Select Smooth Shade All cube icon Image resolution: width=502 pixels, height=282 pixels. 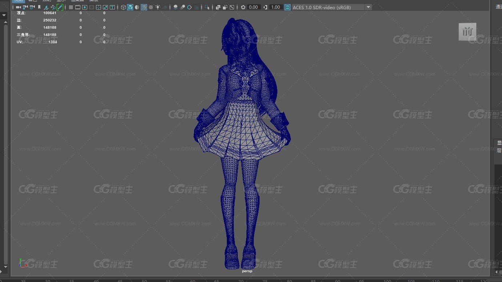(130, 7)
